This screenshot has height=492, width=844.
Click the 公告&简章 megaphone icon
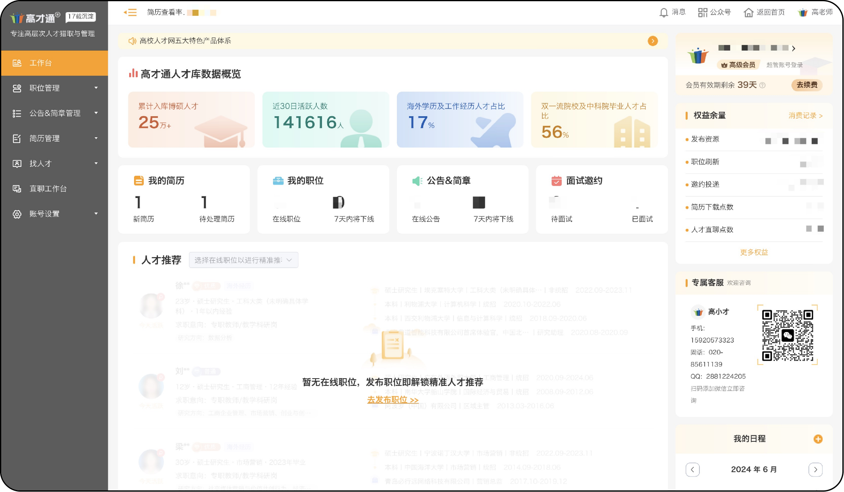417,181
